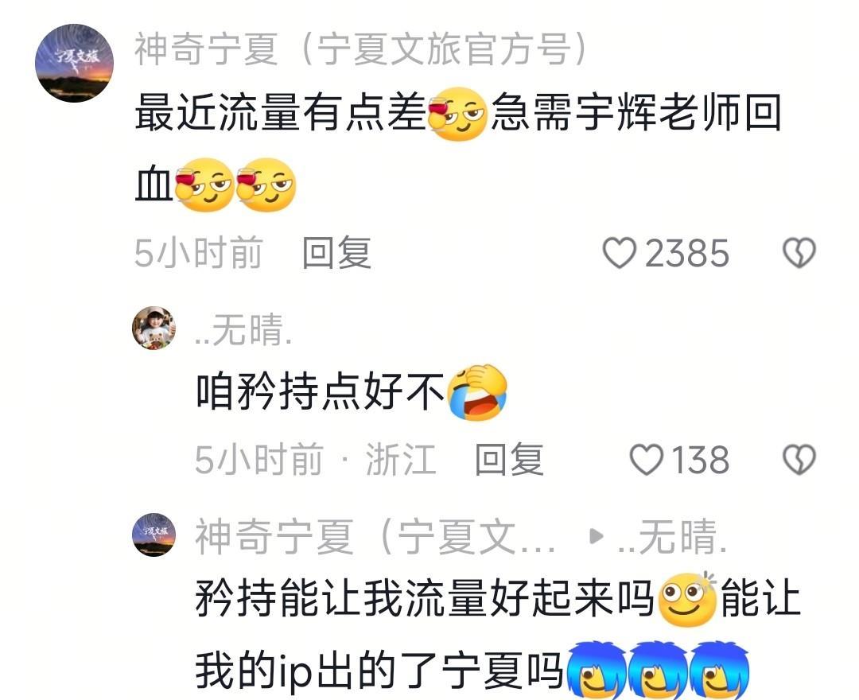Dislike the top comment via broken heart
Image resolution: width=859 pixels, height=700 pixels.
coord(799,252)
